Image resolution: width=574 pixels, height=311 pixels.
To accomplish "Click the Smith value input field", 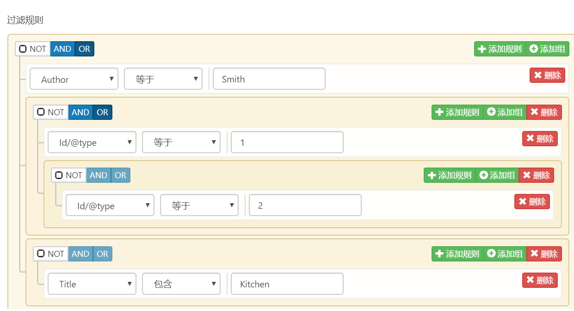I will click(269, 79).
